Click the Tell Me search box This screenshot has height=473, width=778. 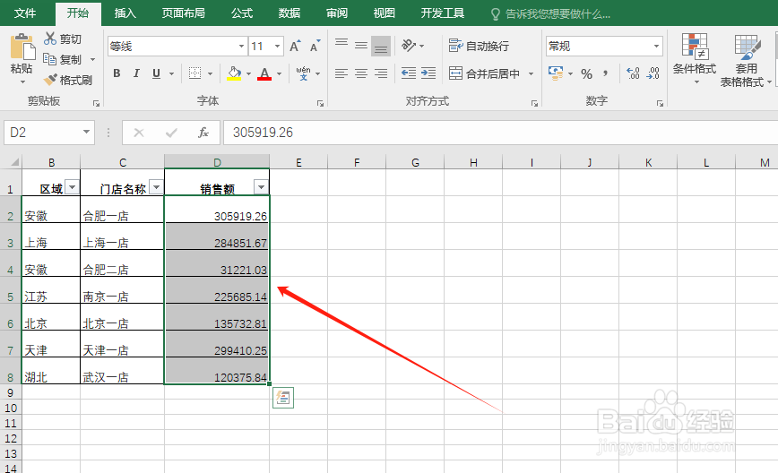pos(550,13)
